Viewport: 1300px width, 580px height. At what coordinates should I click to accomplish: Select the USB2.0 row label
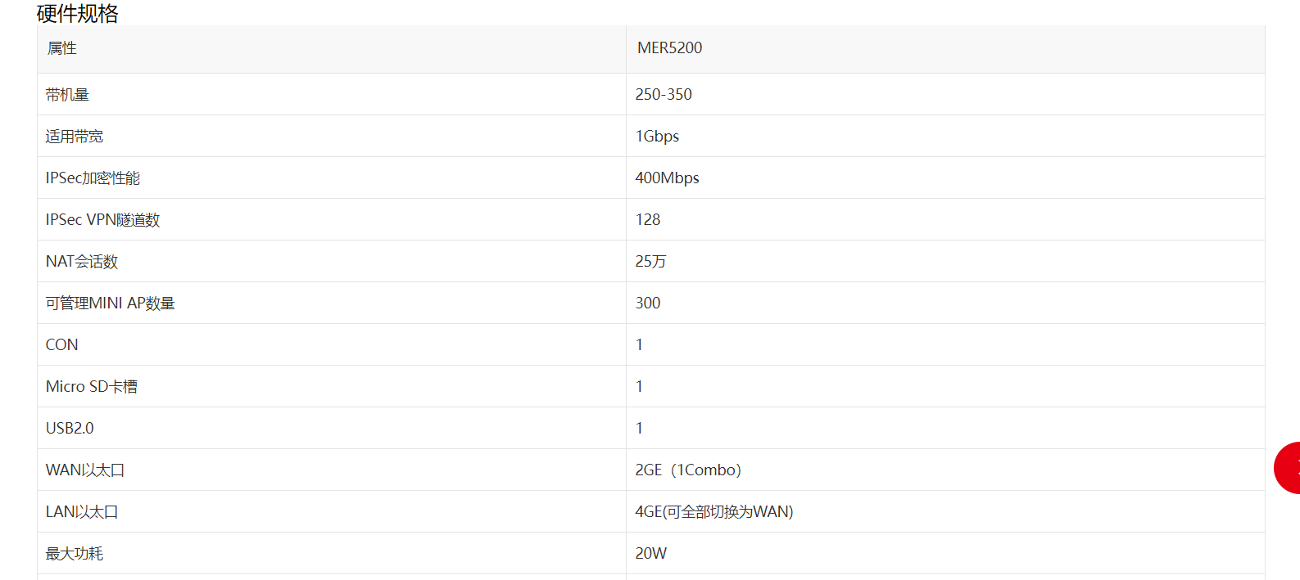(70, 429)
